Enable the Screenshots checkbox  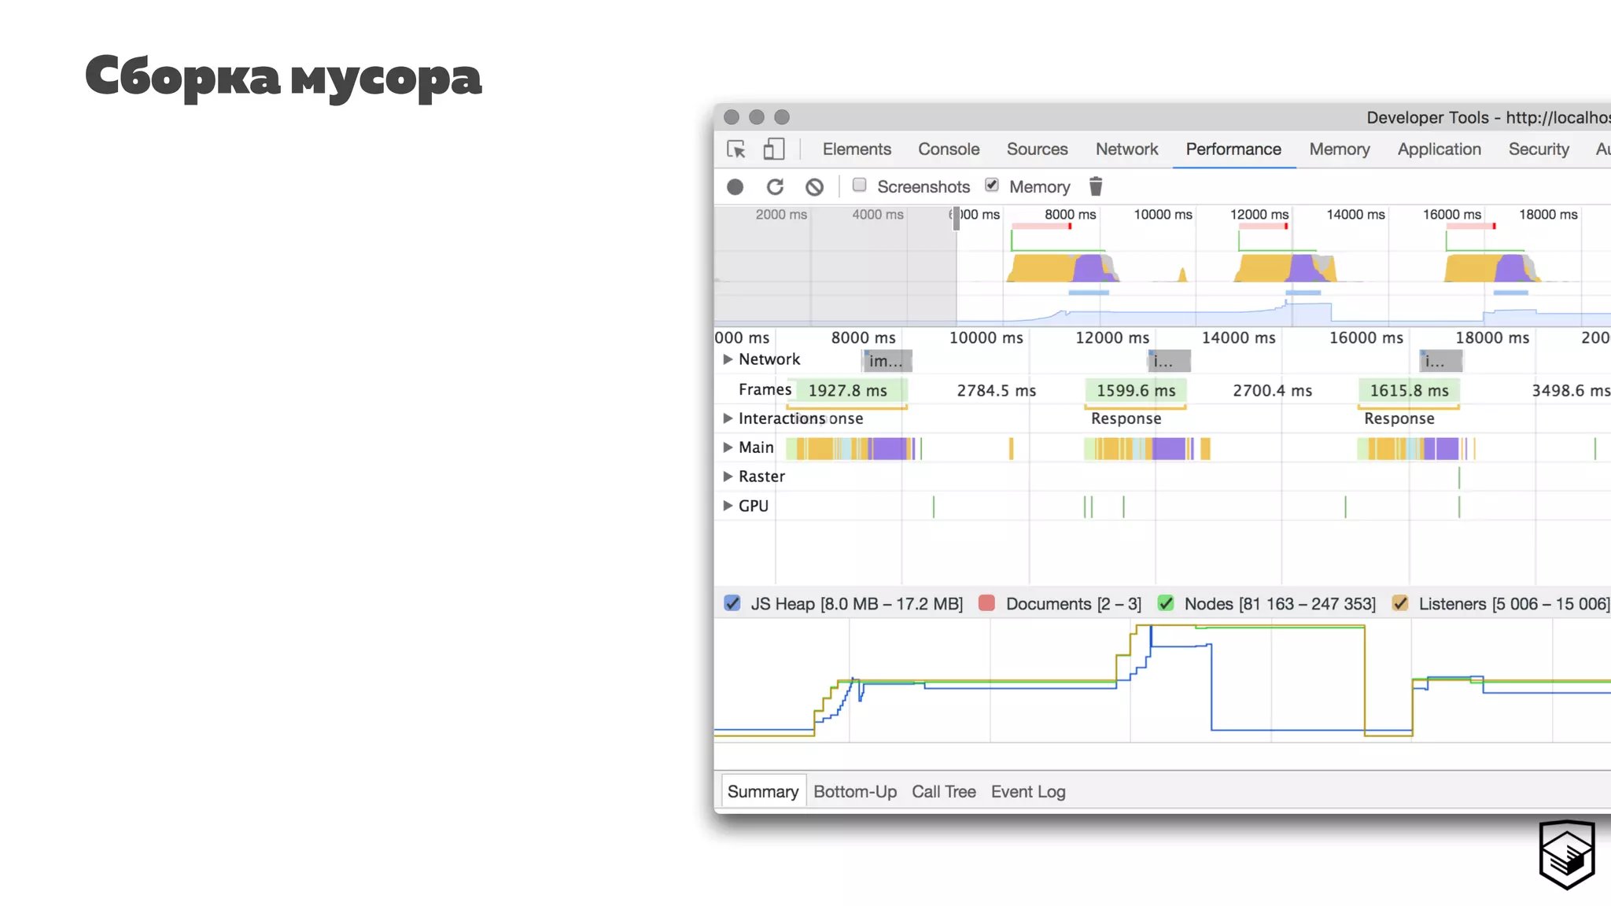point(859,186)
